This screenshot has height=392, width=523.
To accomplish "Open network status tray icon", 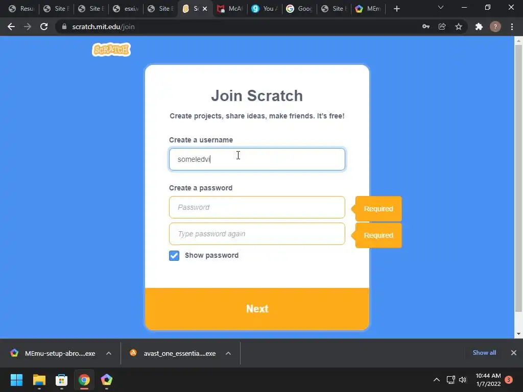I will click(x=450, y=380).
